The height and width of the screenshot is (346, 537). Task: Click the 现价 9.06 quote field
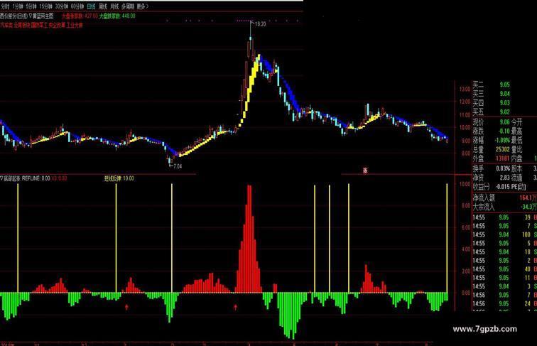point(492,122)
